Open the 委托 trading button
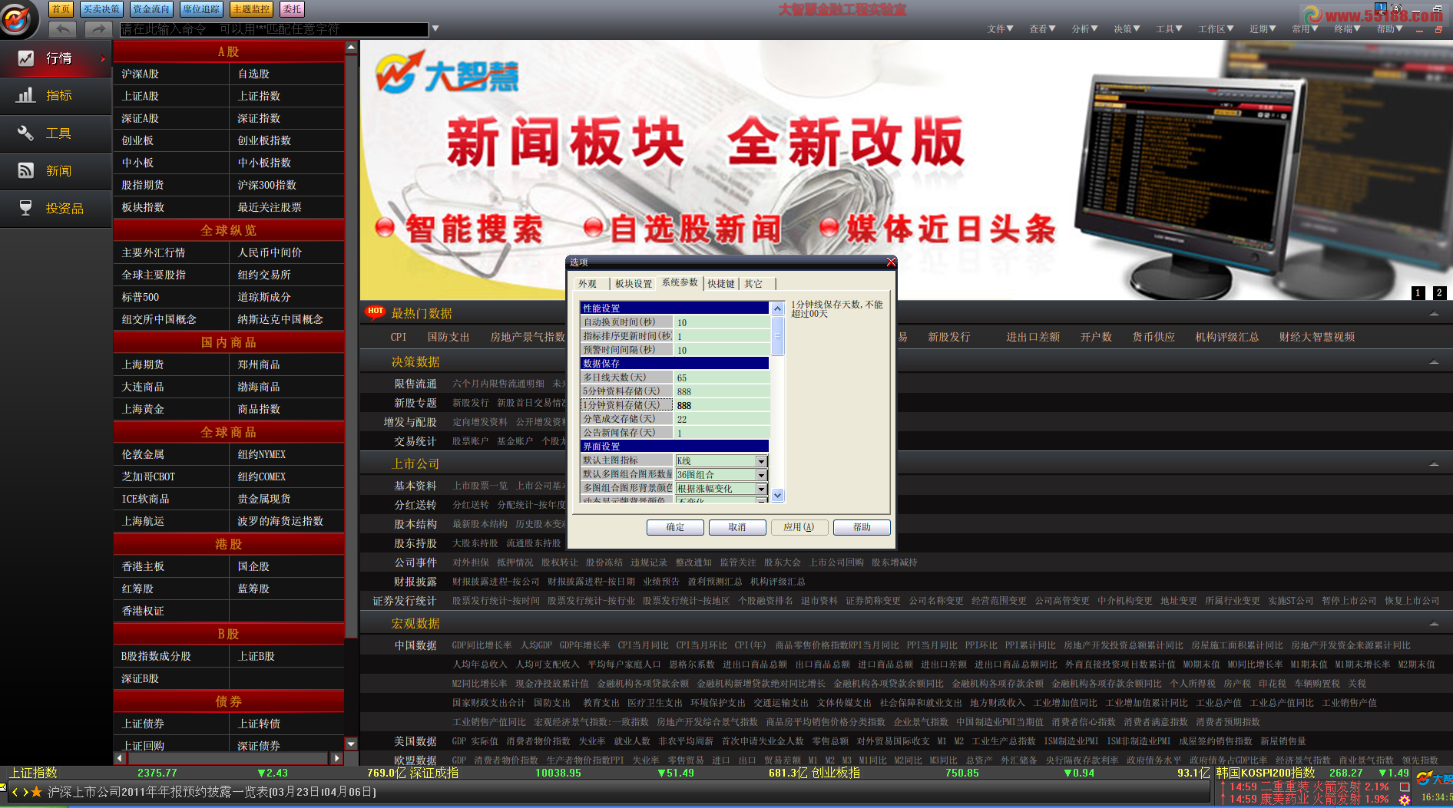The width and height of the screenshot is (1453, 808). [x=292, y=9]
